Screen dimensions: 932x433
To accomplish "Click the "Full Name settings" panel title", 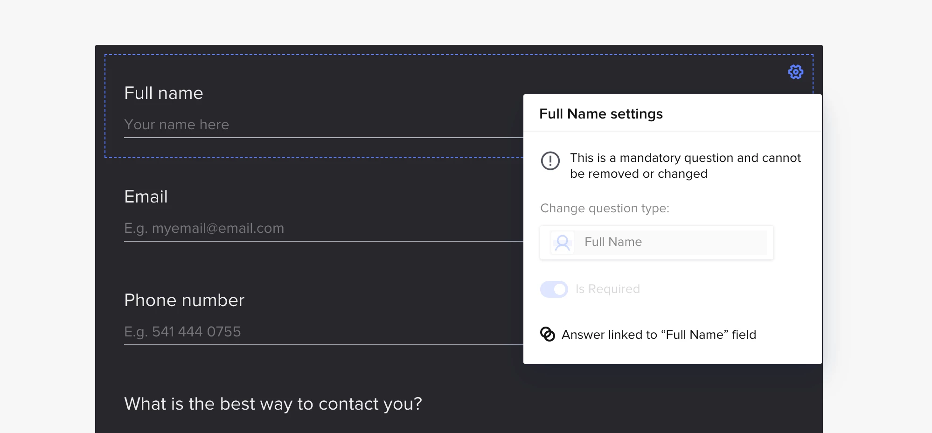I will 601,114.
